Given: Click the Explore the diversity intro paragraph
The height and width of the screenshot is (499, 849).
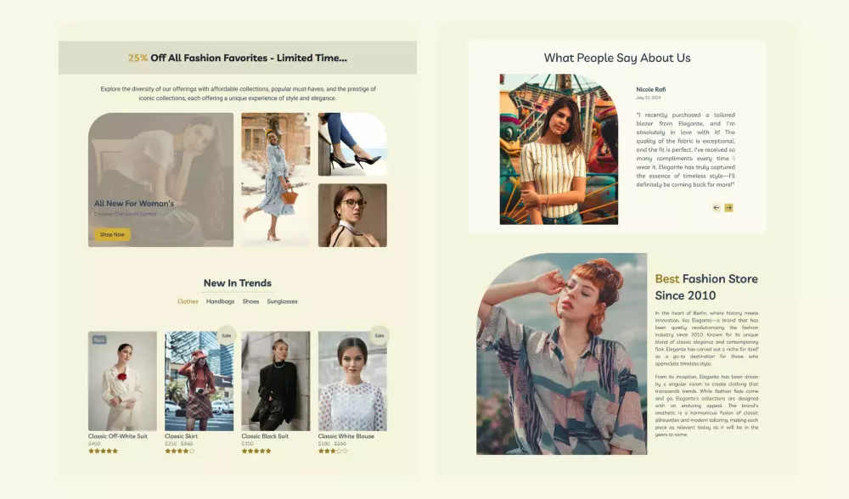Looking at the screenshot, I should tap(238, 93).
